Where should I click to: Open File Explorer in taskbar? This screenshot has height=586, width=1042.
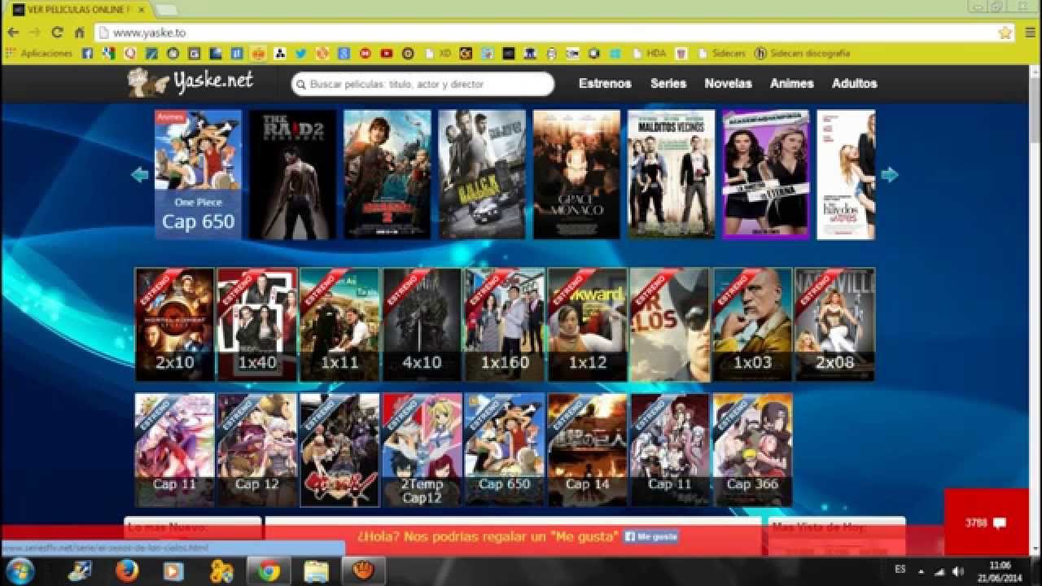tap(316, 571)
